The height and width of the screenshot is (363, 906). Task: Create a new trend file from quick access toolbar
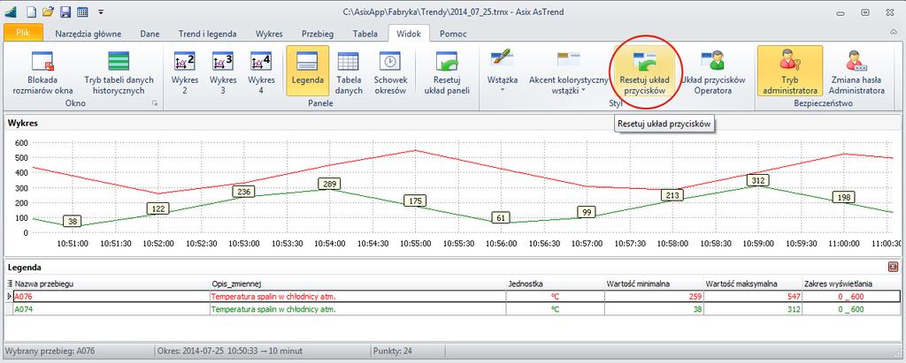pyautogui.click(x=33, y=11)
